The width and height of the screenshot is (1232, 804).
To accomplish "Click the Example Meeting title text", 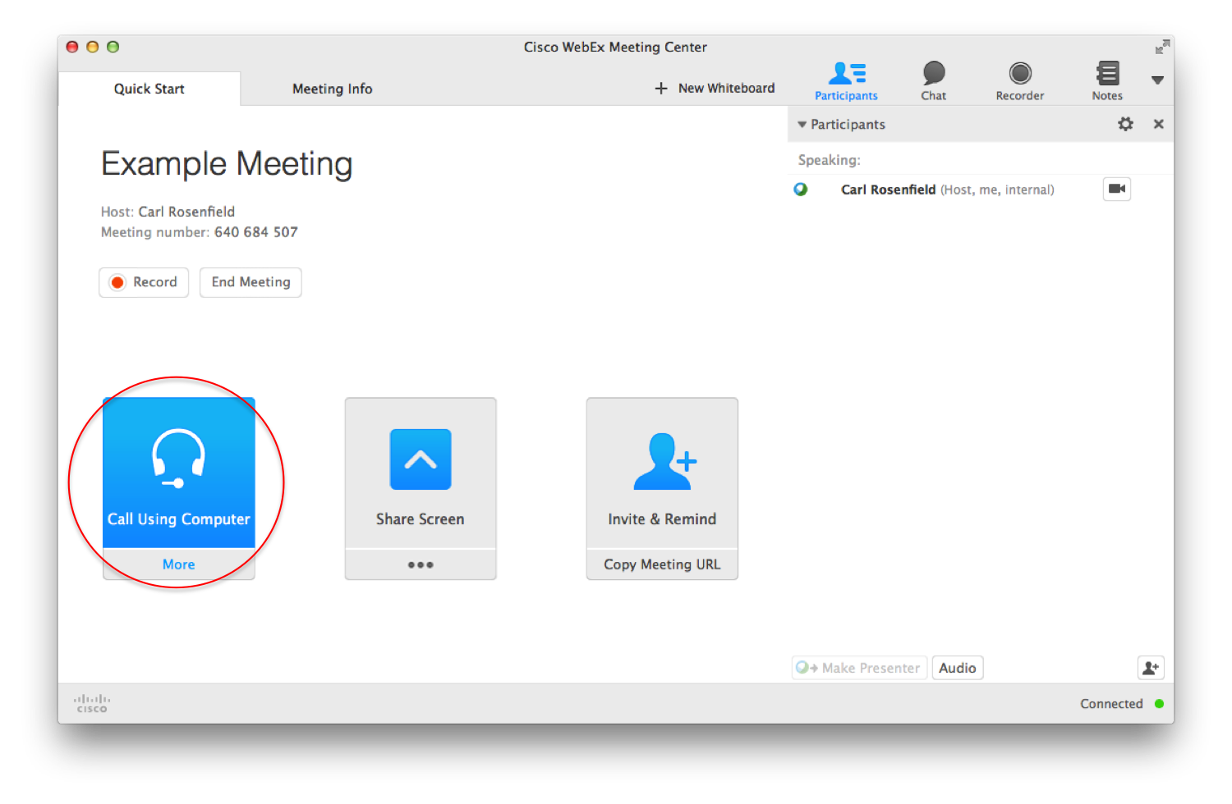I will 227,164.
